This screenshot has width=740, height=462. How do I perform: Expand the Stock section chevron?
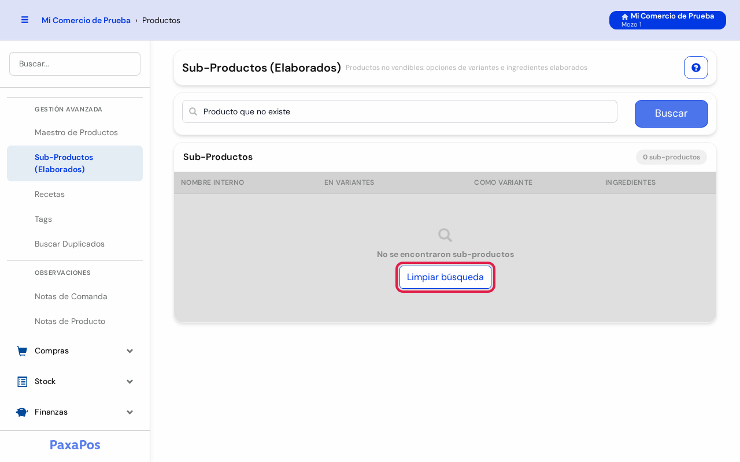point(130,382)
